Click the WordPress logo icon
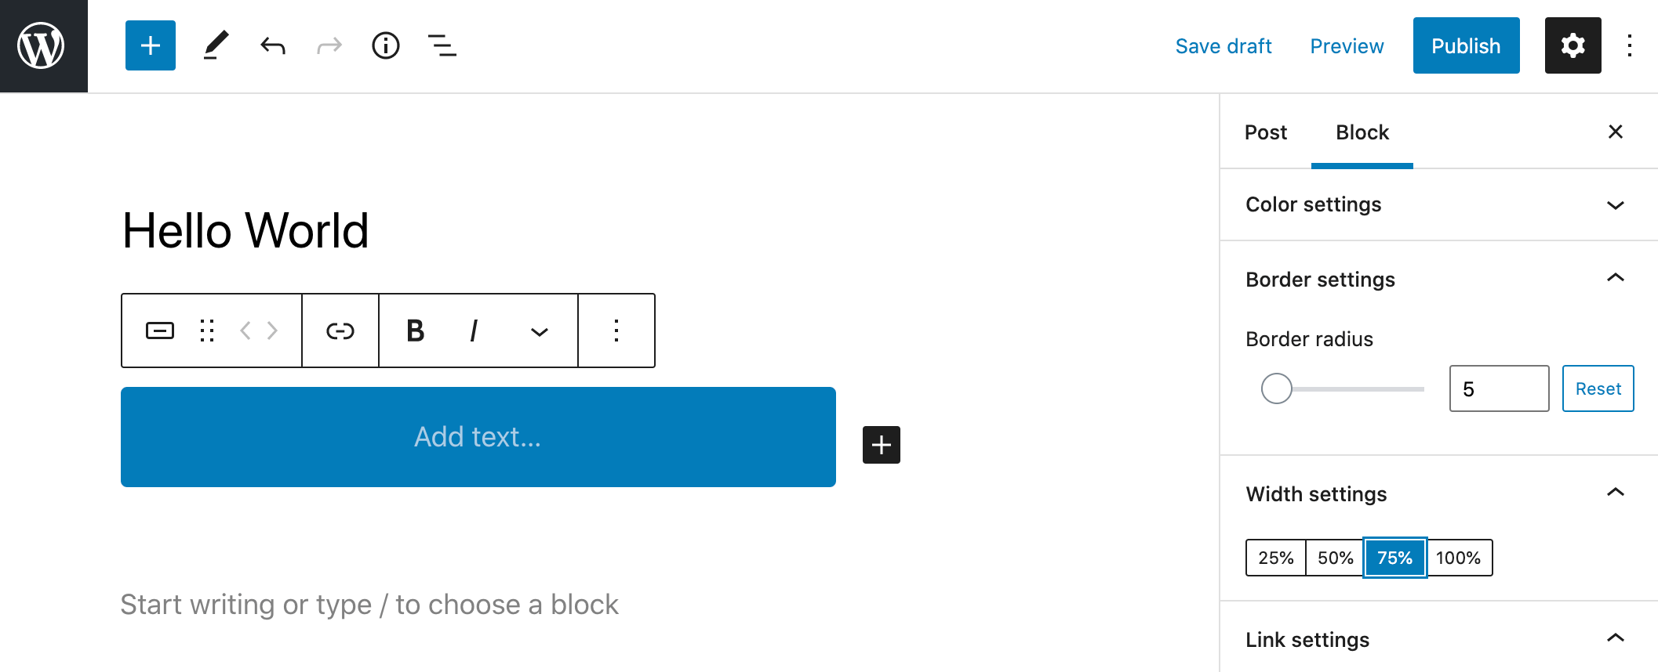This screenshot has height=672, width=1658. pos(42,45)
